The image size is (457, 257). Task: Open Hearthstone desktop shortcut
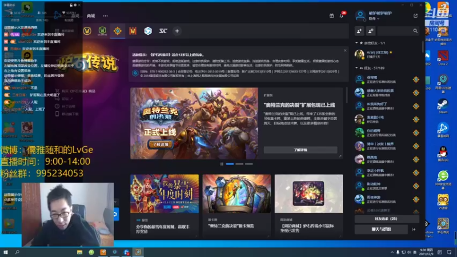pos(443,226)
